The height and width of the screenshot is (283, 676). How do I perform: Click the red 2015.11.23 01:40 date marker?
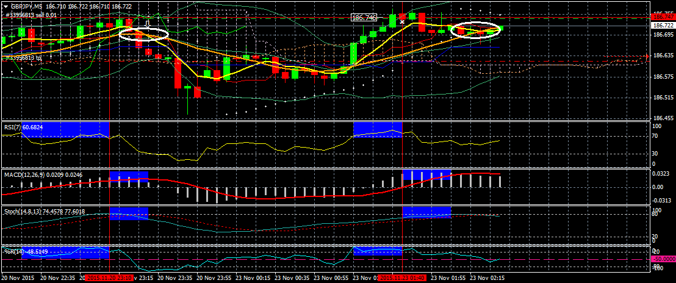tap(402, 278)
